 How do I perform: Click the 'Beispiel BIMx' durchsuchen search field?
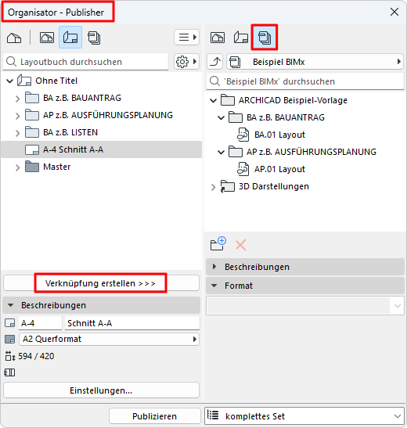[x=305, y=81]
